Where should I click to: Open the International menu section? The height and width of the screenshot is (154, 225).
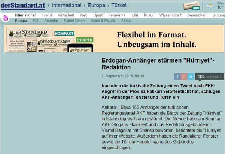25,15
